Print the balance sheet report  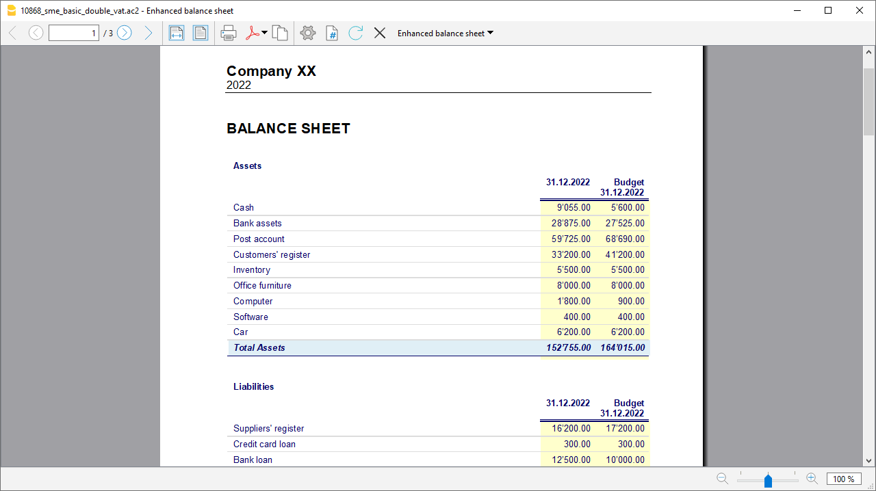coord(229,33)
